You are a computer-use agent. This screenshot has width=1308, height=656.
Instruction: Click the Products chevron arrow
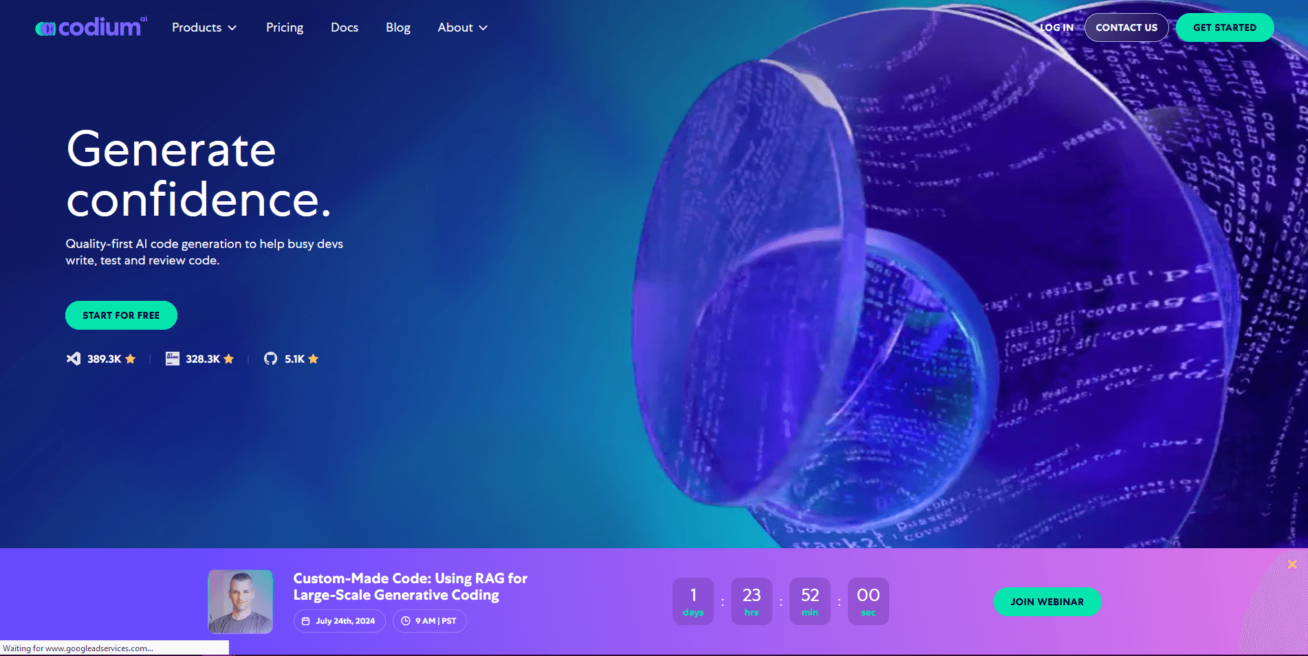click(x=232, y=28)
